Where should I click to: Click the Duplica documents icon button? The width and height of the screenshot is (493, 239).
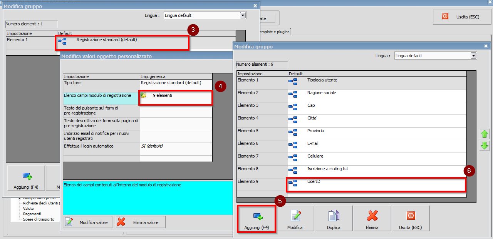pyautogui.click(x=334, y=219)
